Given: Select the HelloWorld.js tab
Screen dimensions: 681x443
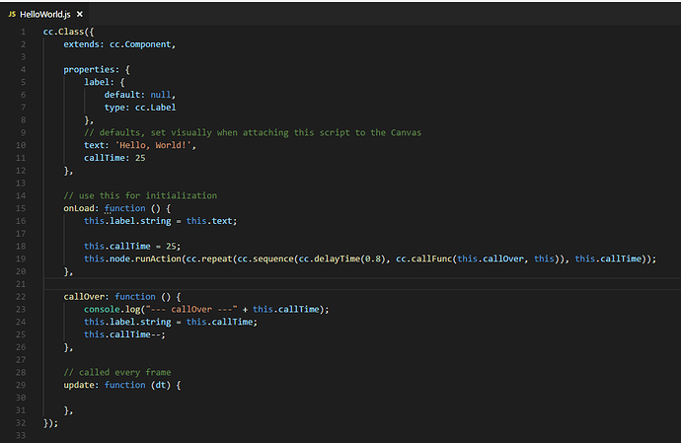Looking at the screenshot, I should click(45, 14).
